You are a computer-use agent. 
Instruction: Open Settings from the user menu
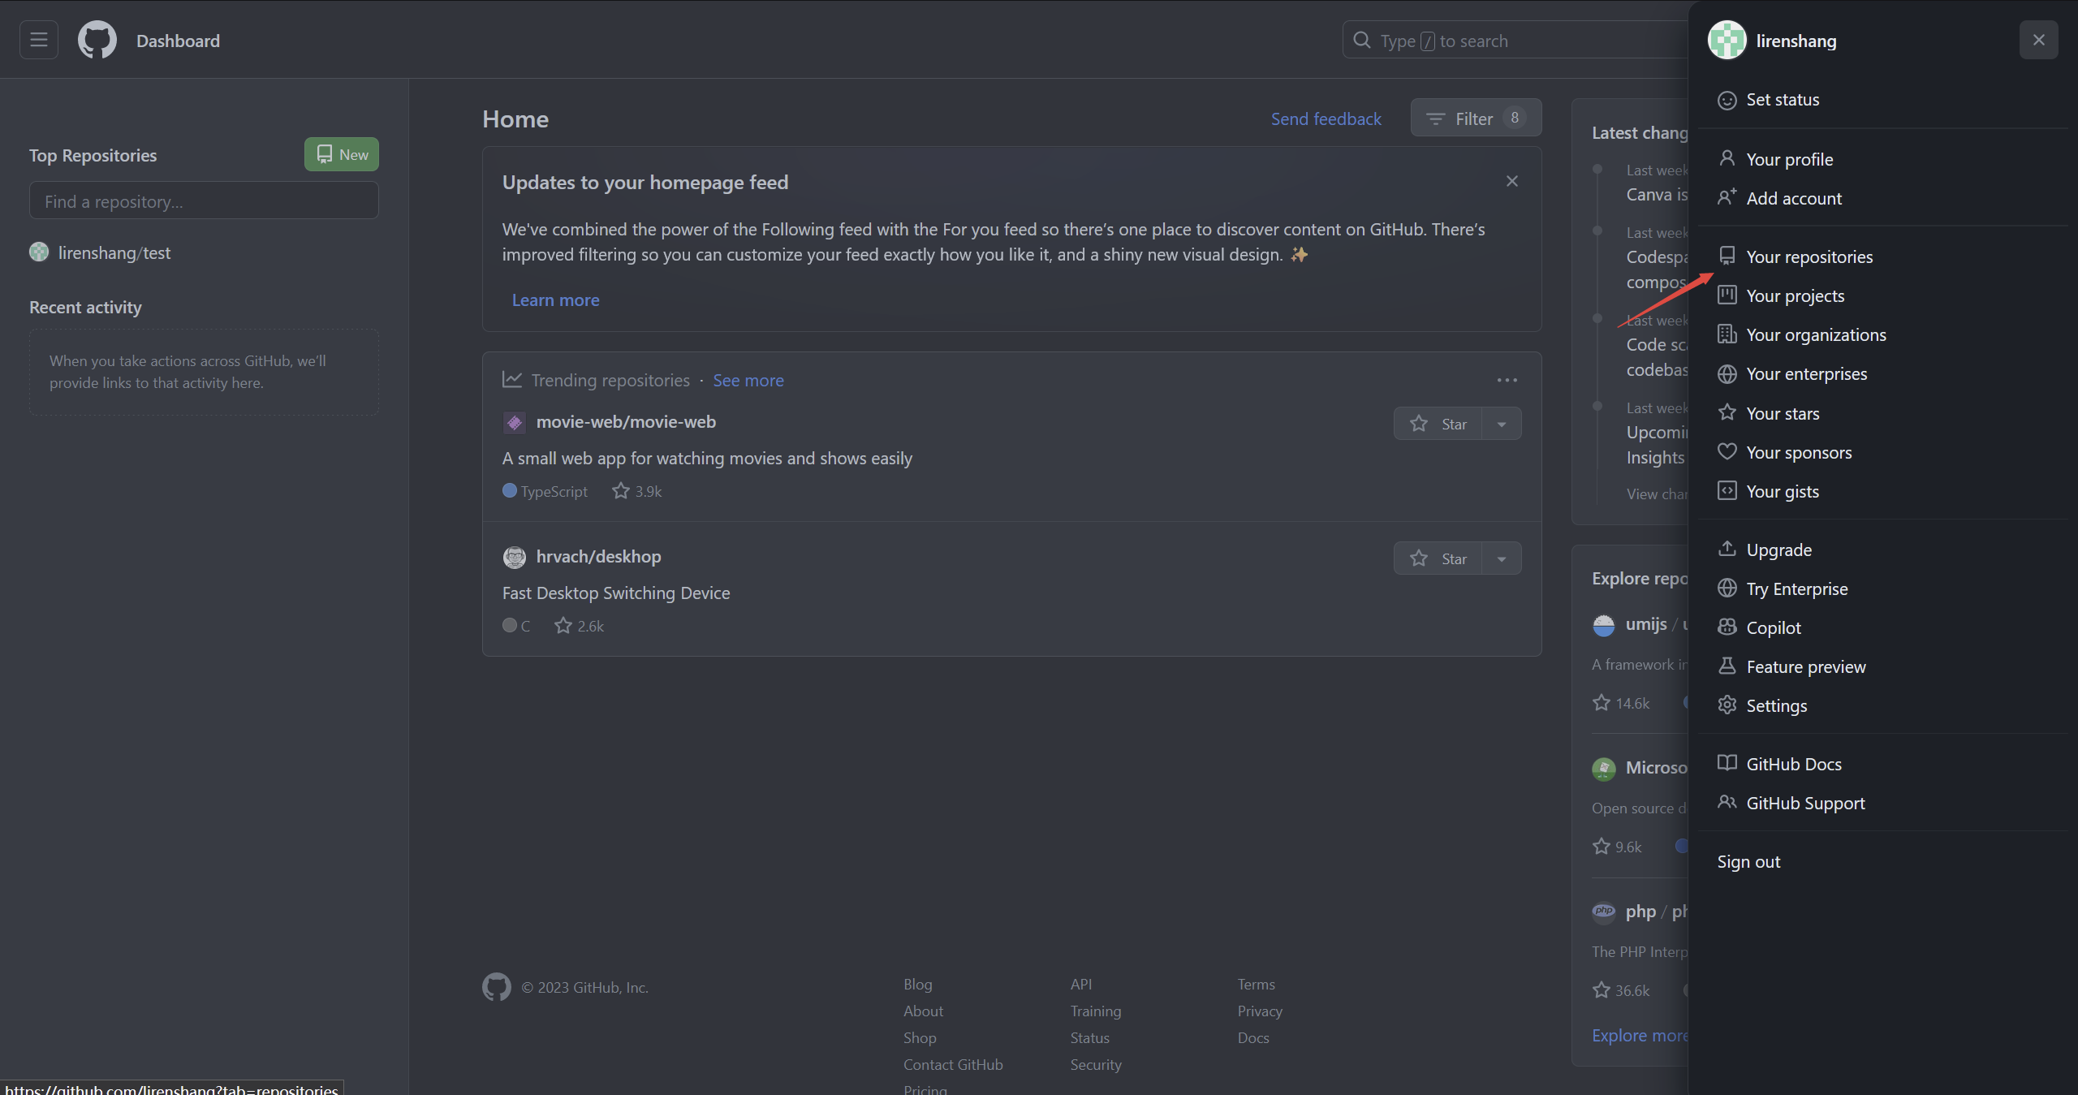coord(1883,706)
